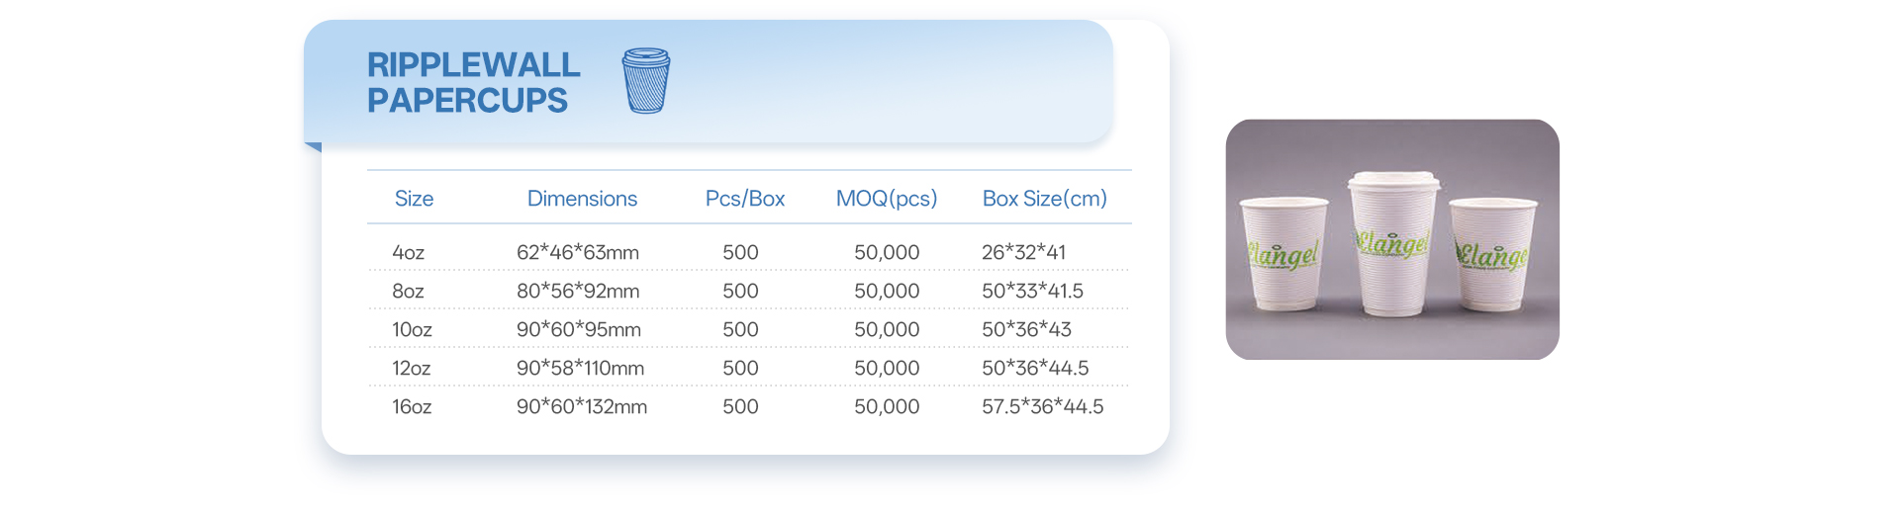1900x516 pixels.
Task: Click the Box Size(cm) column header
Action: pyautogui.click(x=1044, y=199)
